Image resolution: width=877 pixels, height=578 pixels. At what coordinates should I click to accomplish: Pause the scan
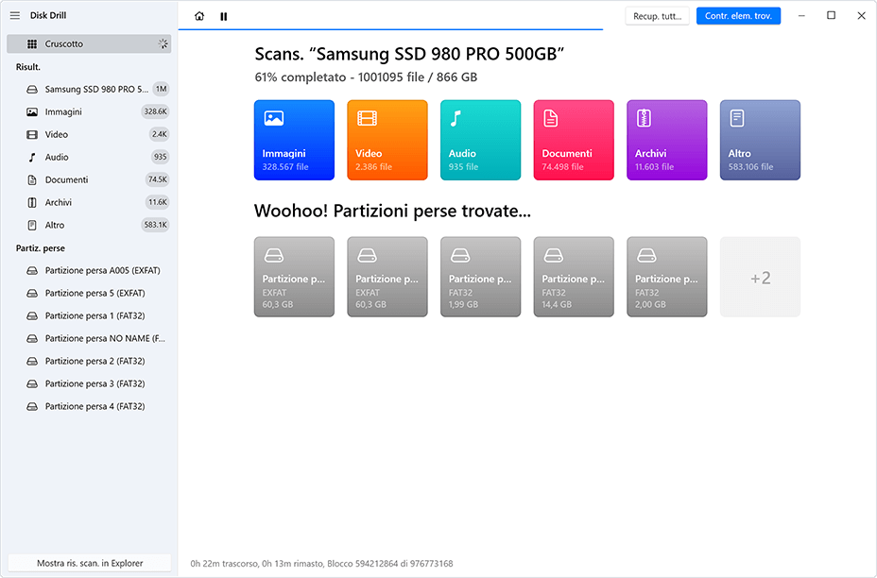point(224,16)
